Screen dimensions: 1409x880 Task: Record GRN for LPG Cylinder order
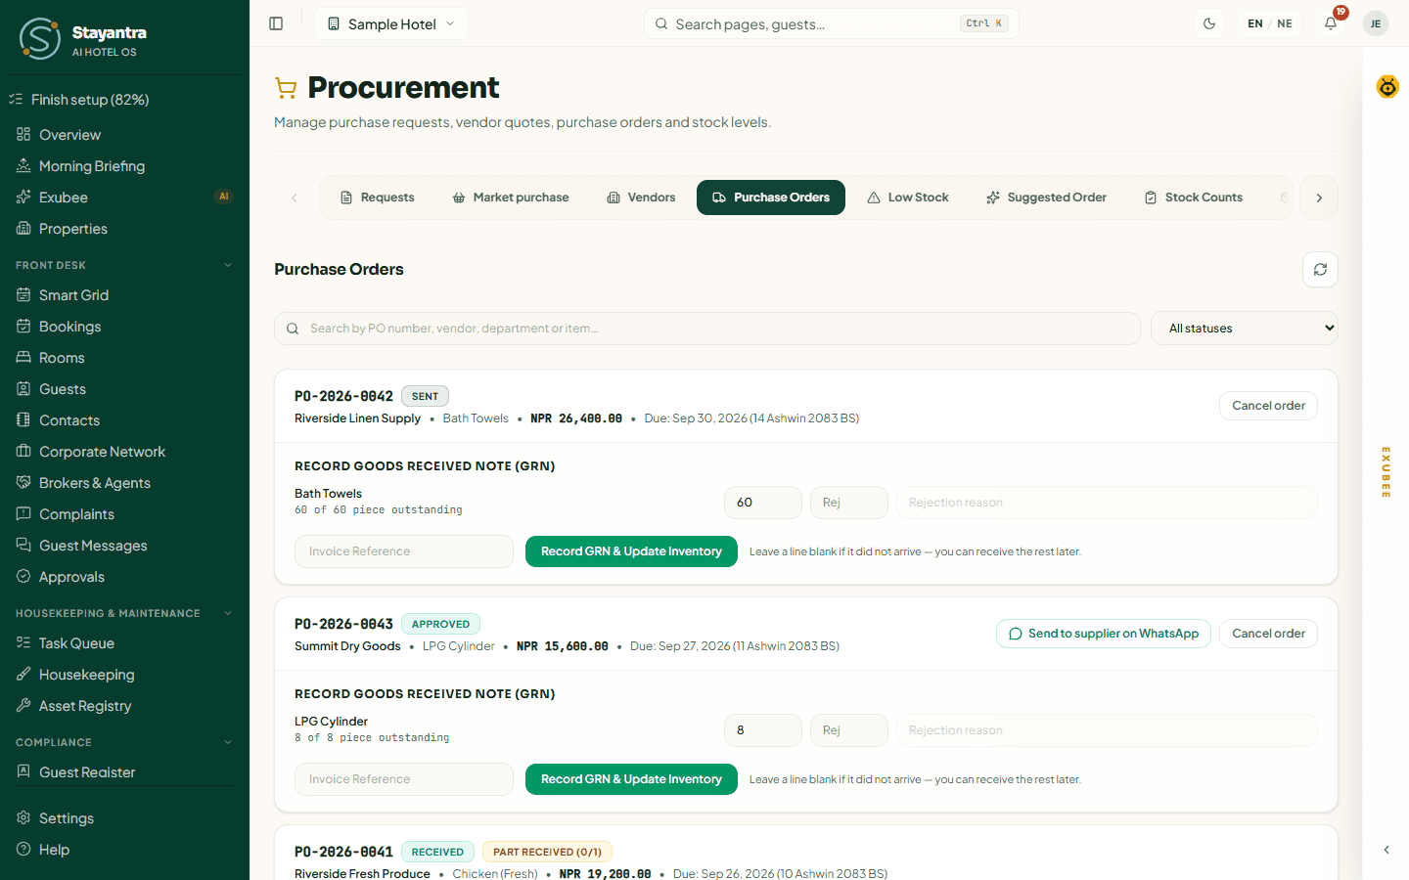(x=631, y=779)
